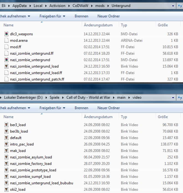Click the ARENA-Datei type cell

coord(131,40)
